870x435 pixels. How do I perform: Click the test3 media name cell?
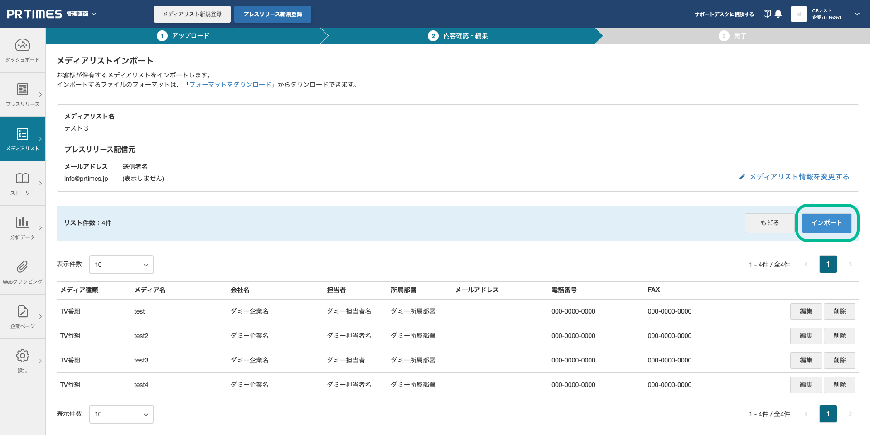141,360
